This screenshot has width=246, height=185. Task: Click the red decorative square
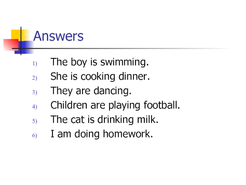[9, 45]
